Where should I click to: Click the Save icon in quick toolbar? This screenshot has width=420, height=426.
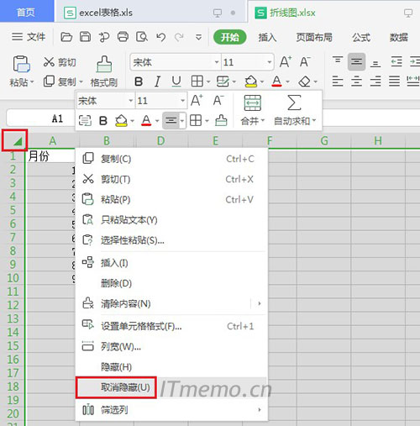[85, 37]
